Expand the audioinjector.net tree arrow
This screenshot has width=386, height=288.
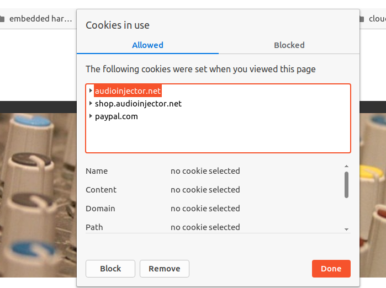pyautogui.click(x=91, y=90)
